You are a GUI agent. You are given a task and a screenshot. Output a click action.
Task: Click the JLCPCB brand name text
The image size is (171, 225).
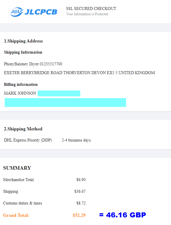41,12
